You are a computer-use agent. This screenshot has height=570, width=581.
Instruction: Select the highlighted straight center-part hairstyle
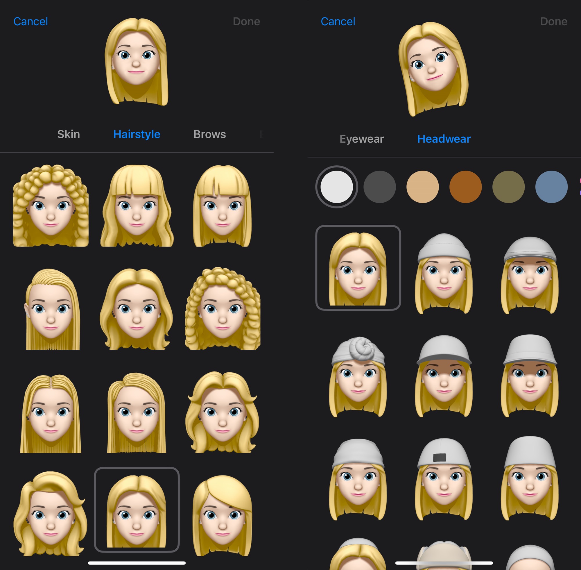[x=137, y=509]
